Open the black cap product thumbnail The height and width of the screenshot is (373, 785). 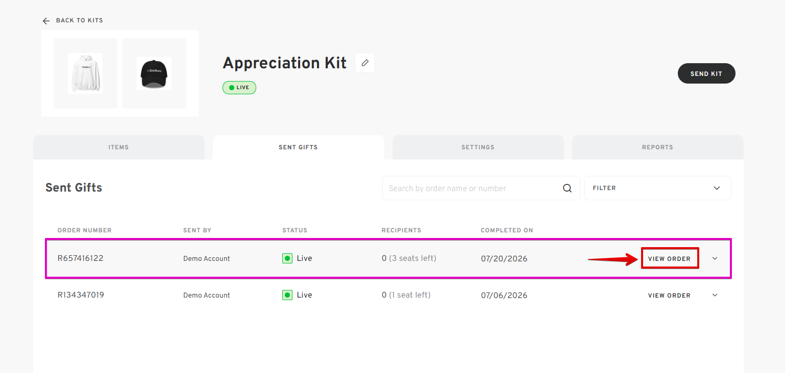click(x=154, y=73)
